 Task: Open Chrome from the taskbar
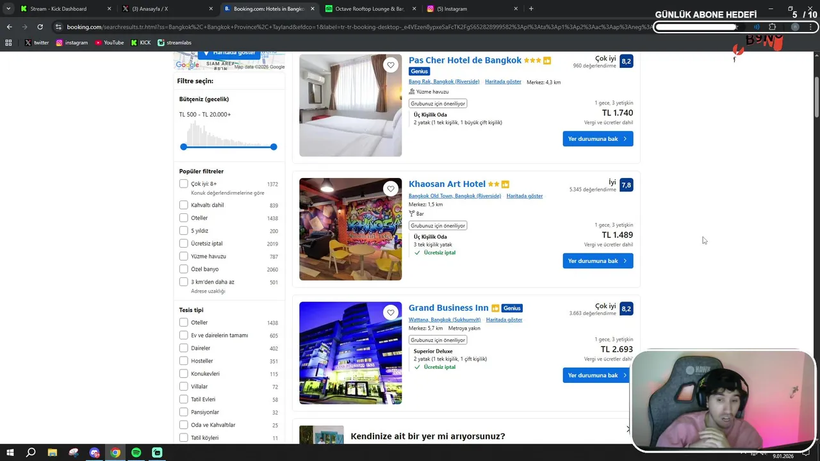click(x=115, y=453)
